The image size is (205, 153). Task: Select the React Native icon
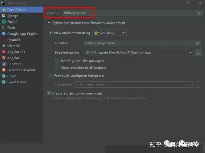click(4, 82)
